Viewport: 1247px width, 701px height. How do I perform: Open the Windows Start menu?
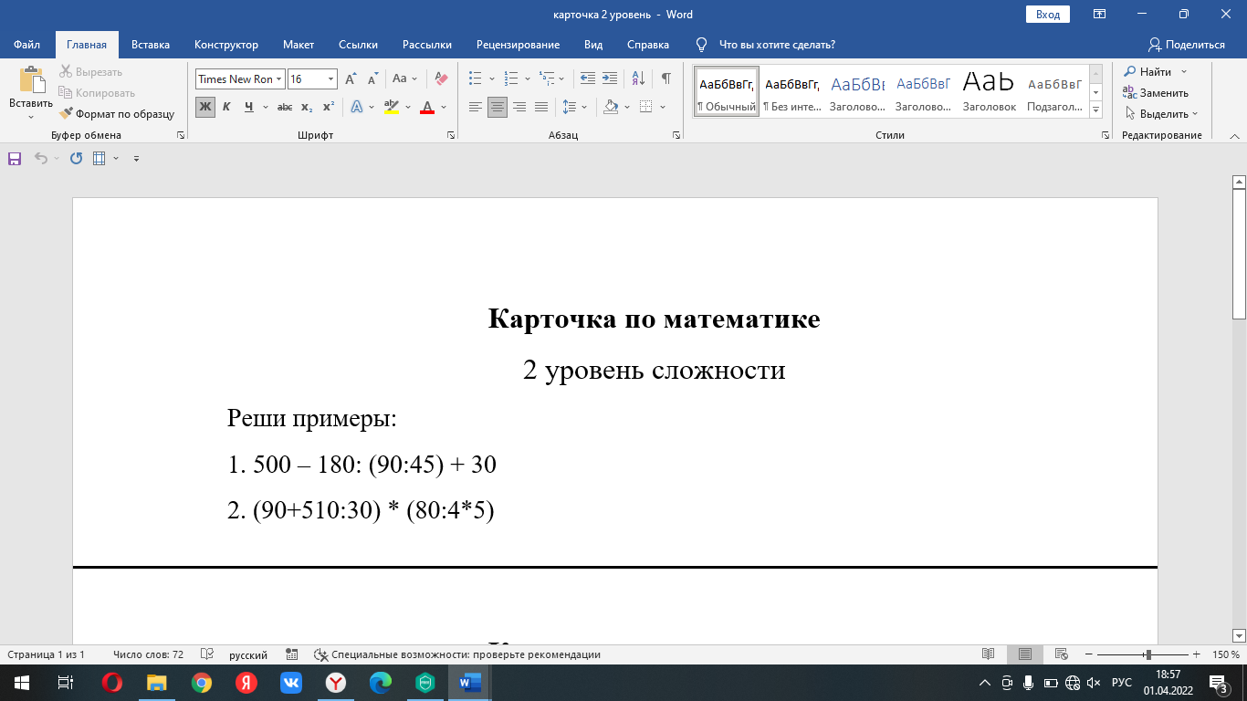[21, 682]
